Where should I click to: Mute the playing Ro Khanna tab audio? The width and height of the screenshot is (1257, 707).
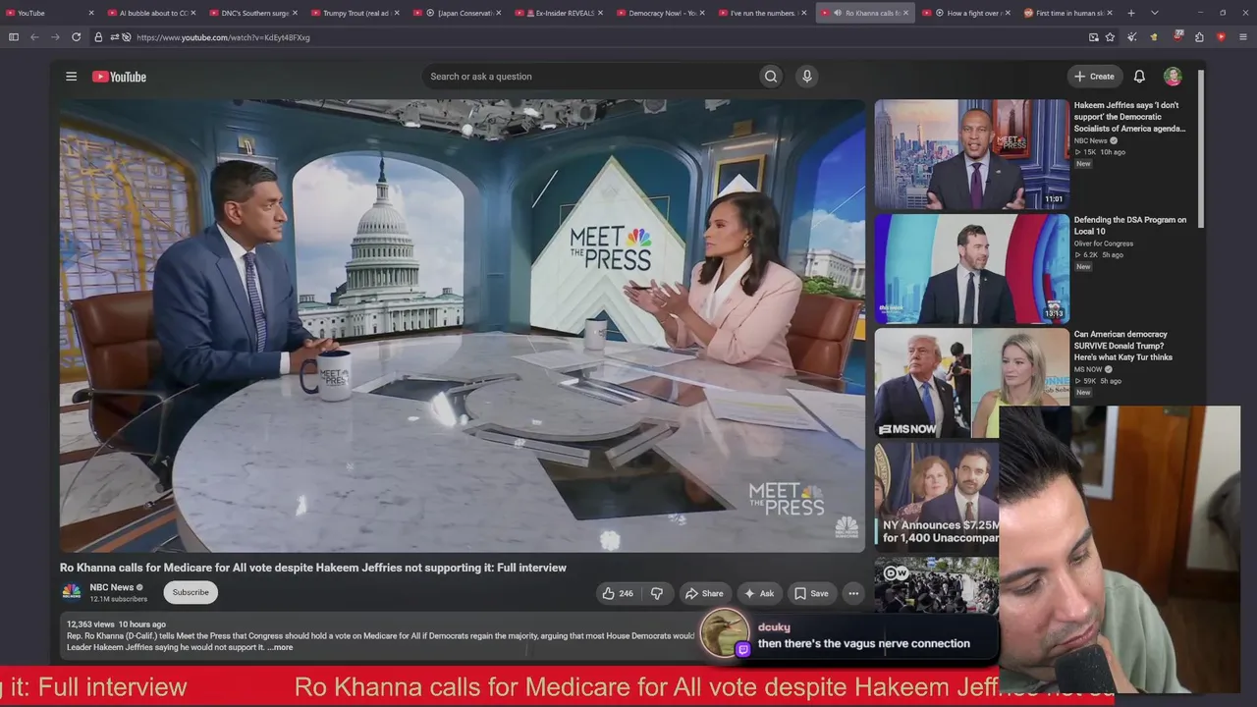coord(838,13)
